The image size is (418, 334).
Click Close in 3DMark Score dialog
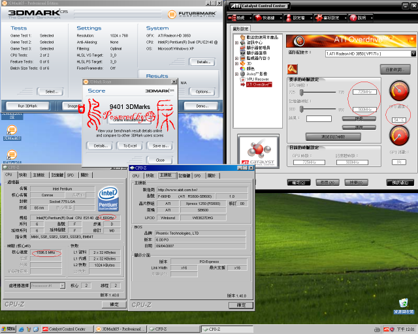(160, 160)
